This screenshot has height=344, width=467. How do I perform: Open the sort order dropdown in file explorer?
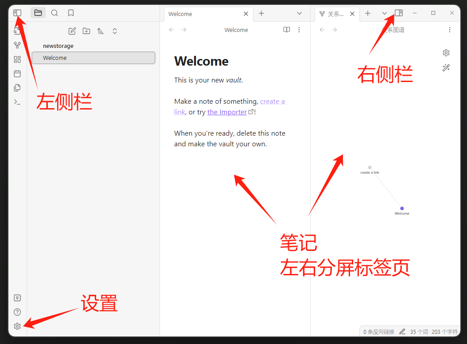(101, 31)
